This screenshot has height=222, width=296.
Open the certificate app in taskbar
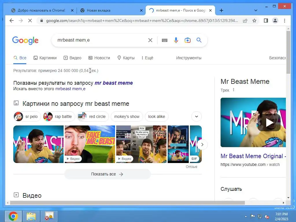click(x=49, y=216)
